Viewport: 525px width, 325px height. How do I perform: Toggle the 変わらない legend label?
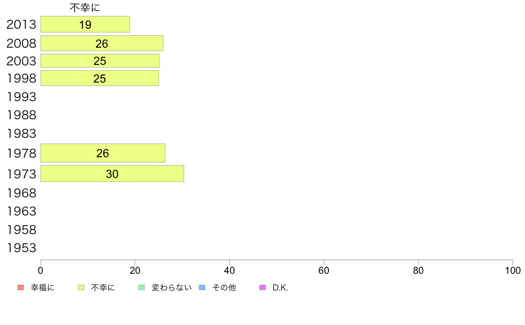[x=171, y=287]
